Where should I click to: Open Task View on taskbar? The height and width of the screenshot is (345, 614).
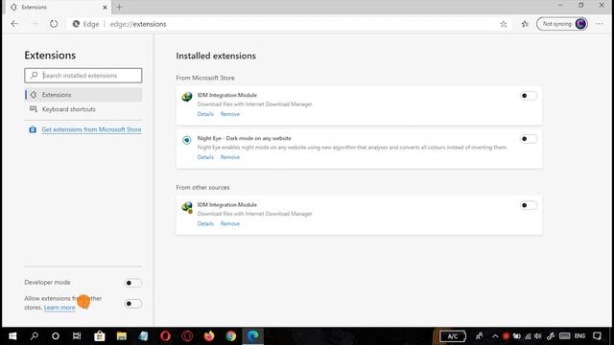point(77,336)
